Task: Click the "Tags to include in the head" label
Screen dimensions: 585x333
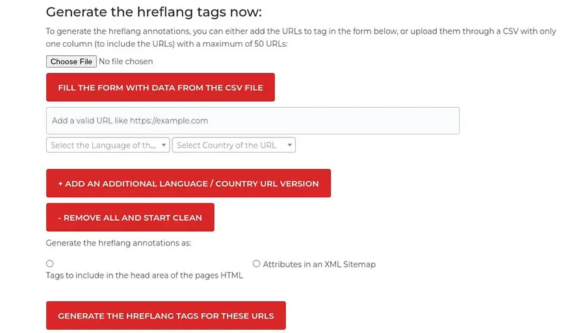Action: click(144, 275)
